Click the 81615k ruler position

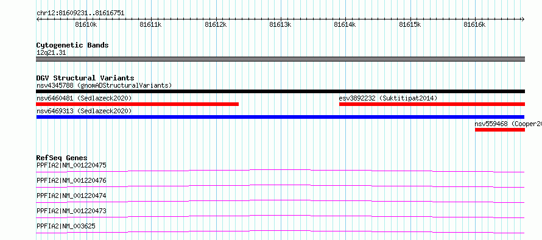[x=410, y=24]
